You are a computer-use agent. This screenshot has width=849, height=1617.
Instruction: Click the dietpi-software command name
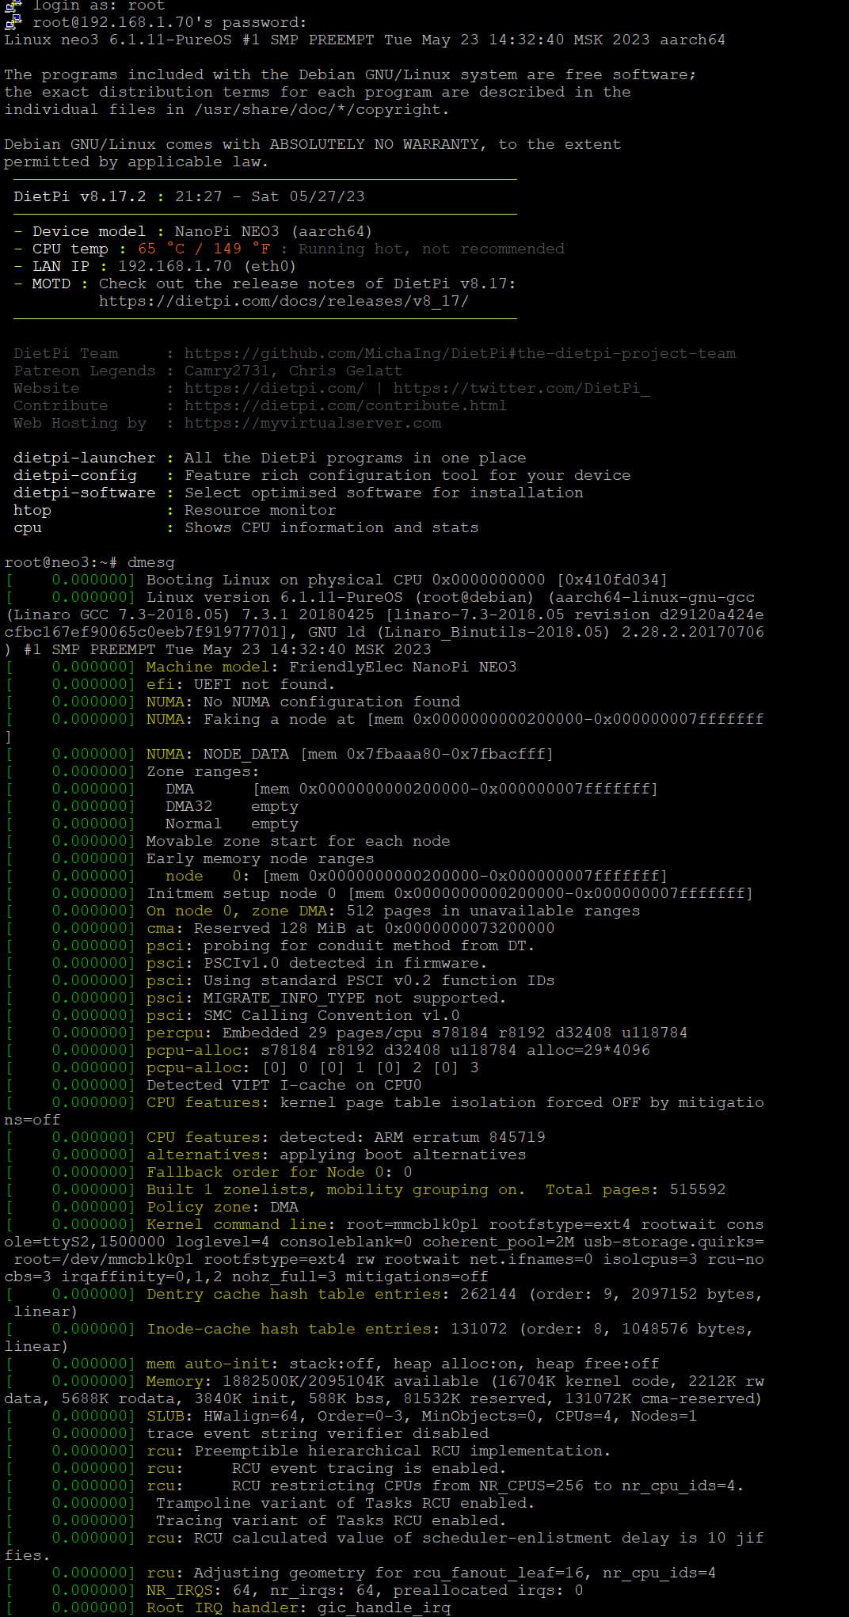click(x=85, y=493)
